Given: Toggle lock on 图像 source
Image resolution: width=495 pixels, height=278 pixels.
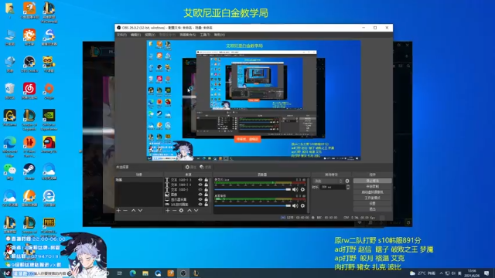Looking at the screenshot, I should pos(207,195).
